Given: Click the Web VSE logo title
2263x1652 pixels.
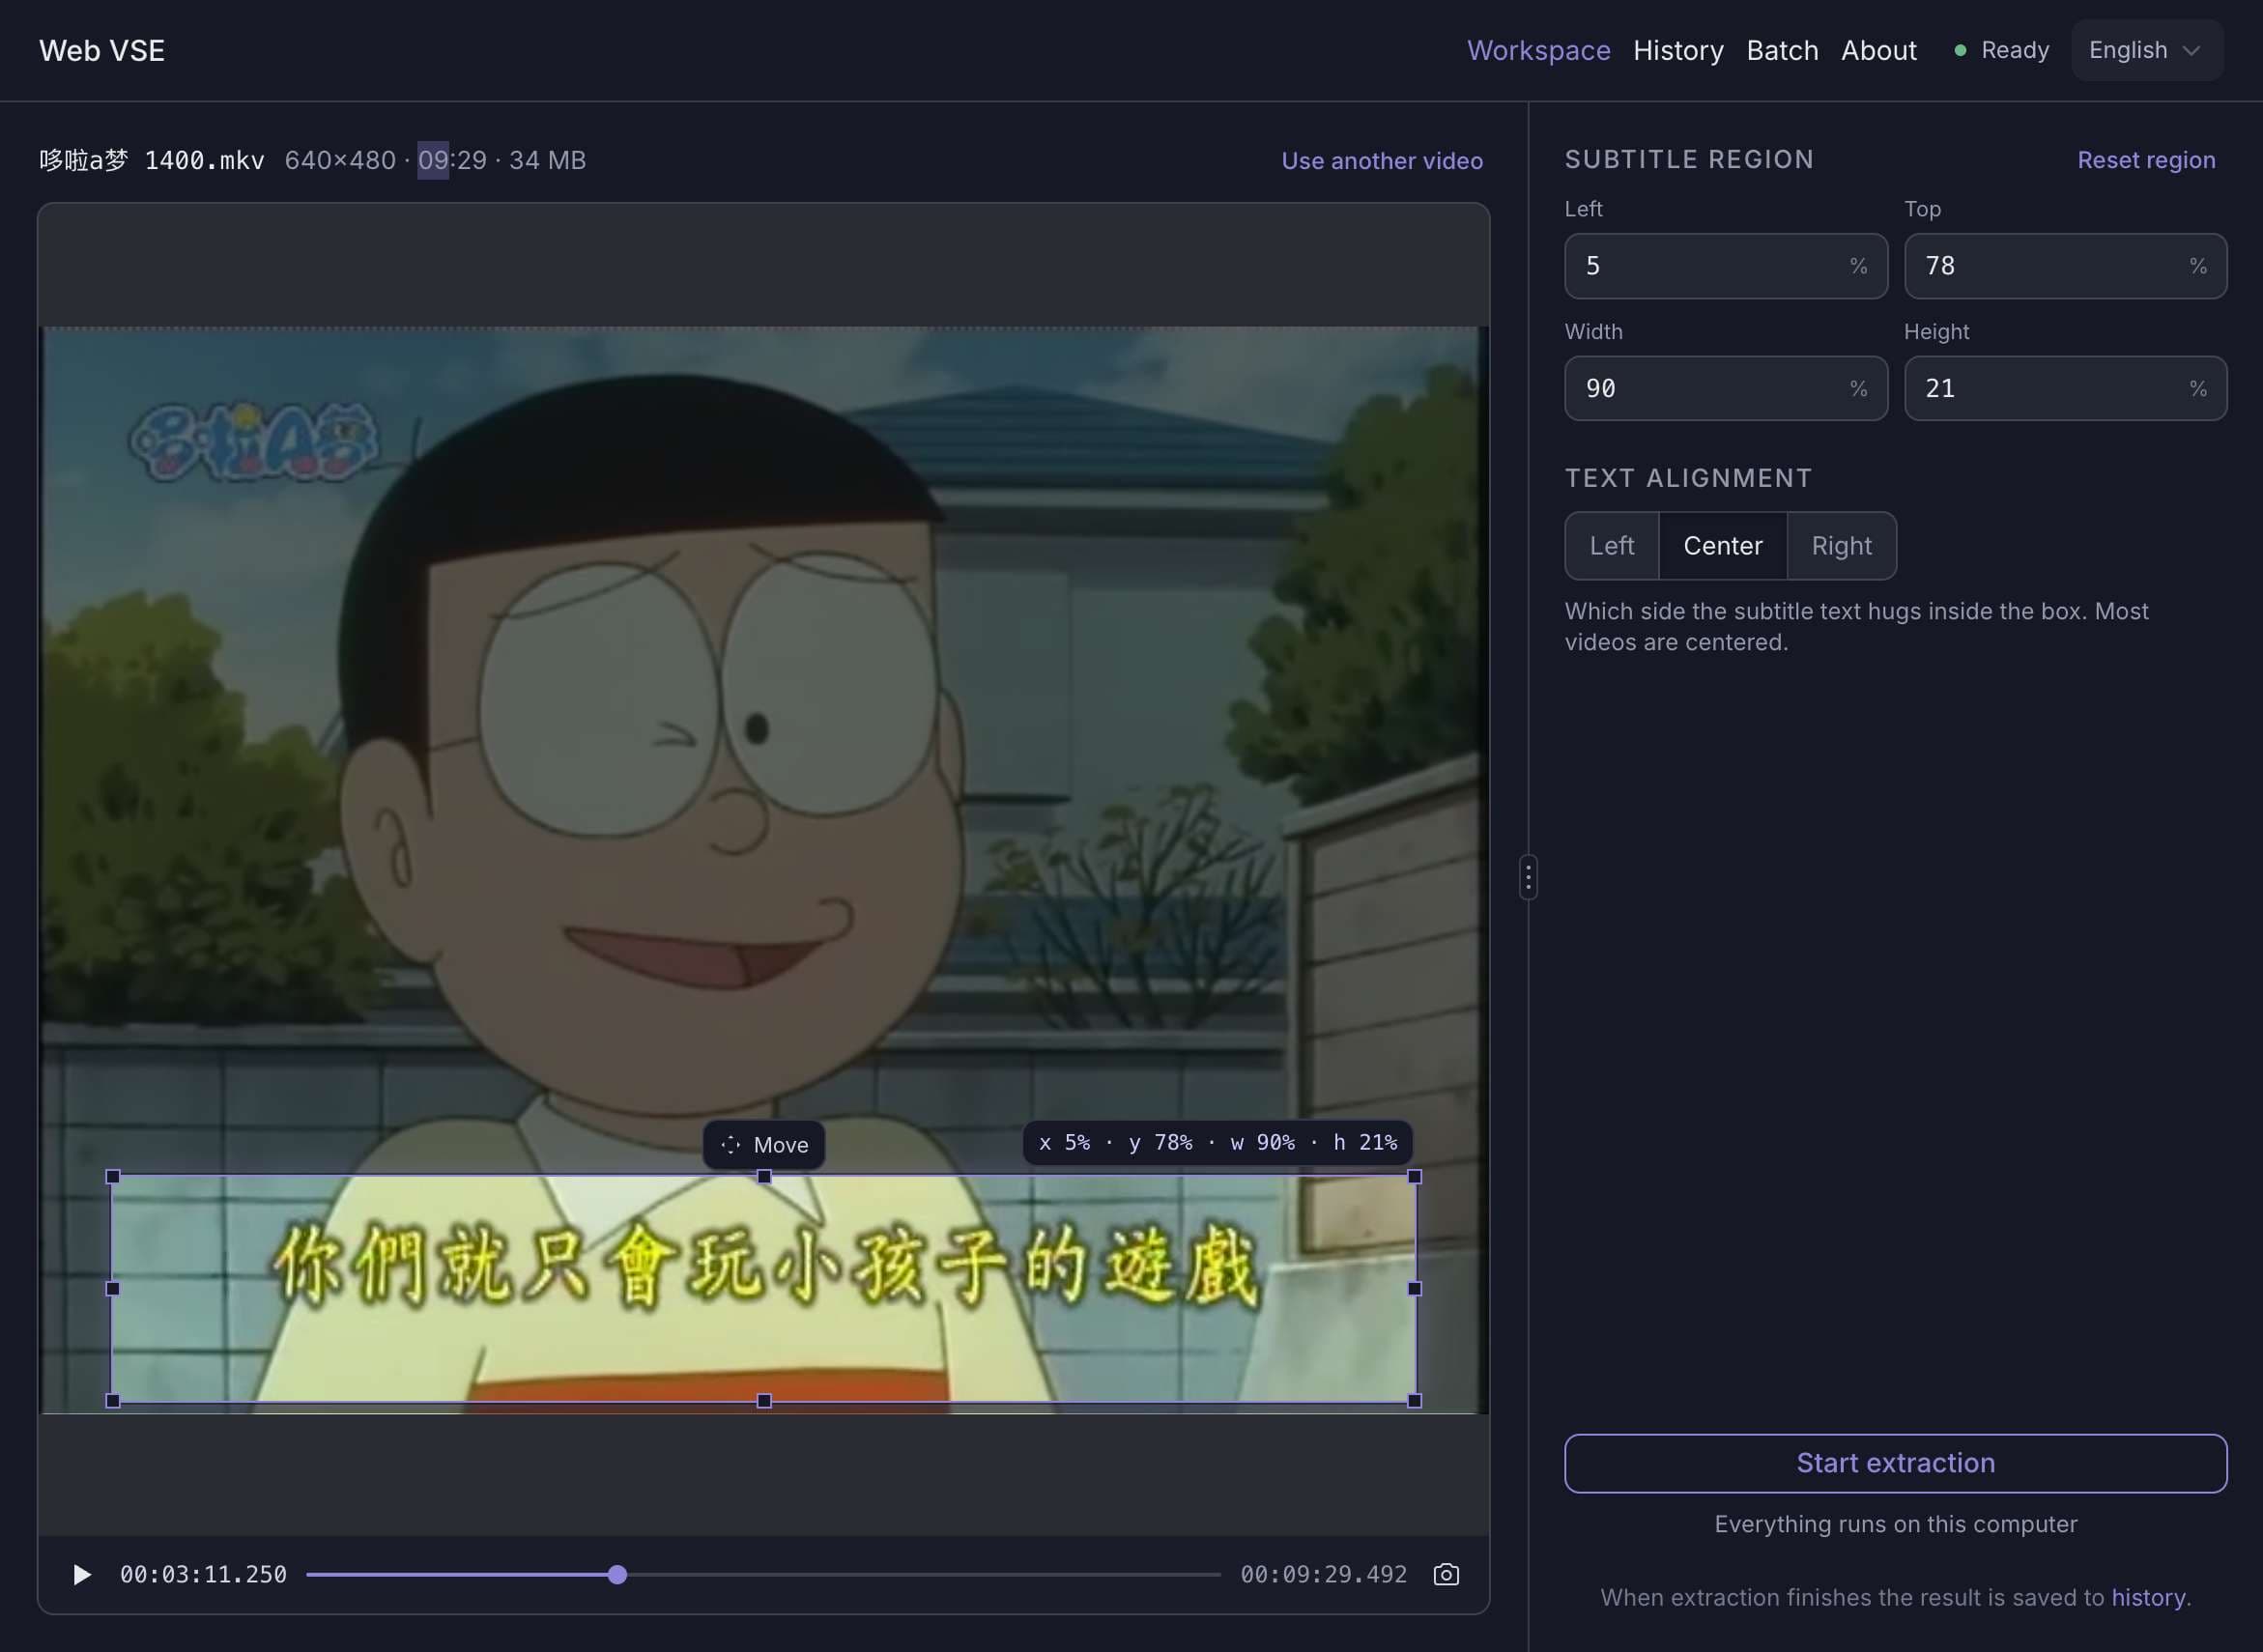Looking at the screenshot, I should [102, 50].
